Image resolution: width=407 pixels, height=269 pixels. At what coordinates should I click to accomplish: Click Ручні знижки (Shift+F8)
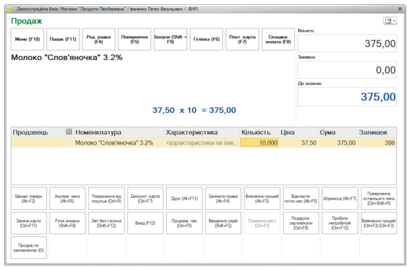(68, 223)
